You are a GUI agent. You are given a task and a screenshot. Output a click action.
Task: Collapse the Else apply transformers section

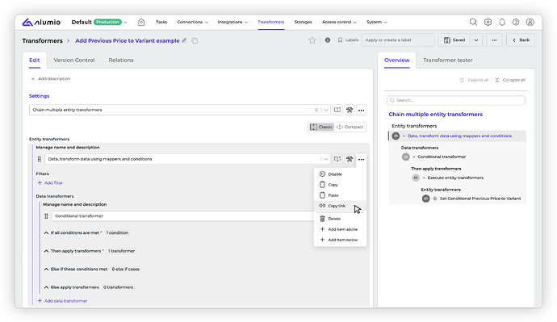click(46, 287)
